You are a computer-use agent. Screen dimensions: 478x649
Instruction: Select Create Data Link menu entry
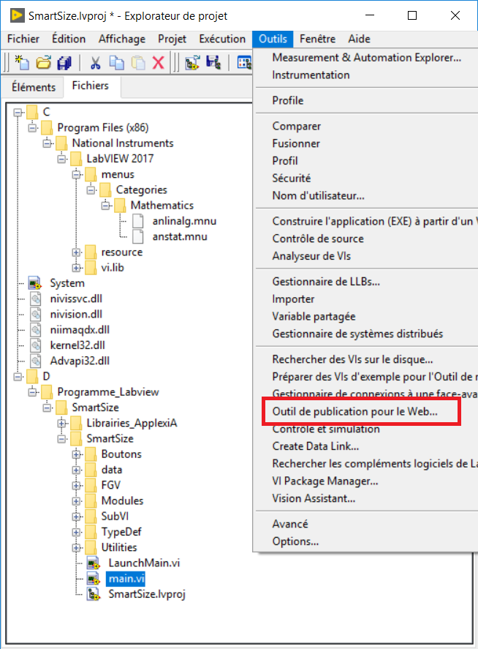tap(316, 446)
